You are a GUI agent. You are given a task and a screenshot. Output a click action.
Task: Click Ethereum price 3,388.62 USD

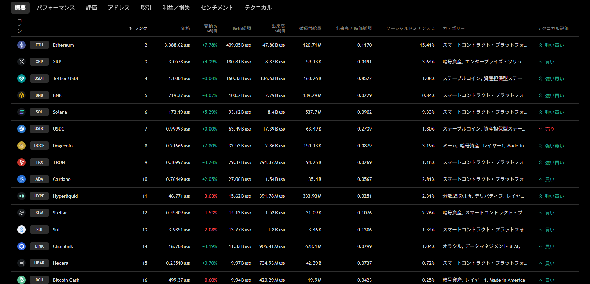coord(177,45)
